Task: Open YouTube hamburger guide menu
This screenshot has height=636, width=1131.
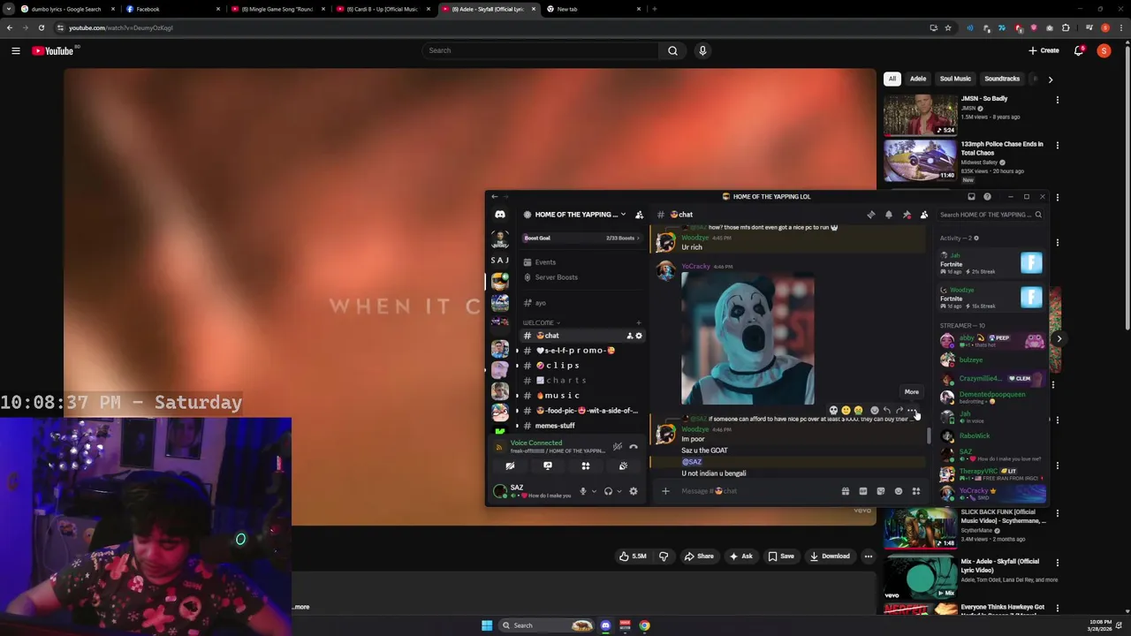Action: [x=15, y=50]
